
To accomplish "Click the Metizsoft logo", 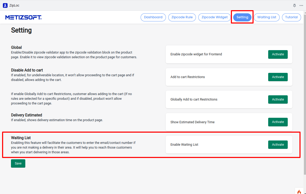I will pos(23,17).
